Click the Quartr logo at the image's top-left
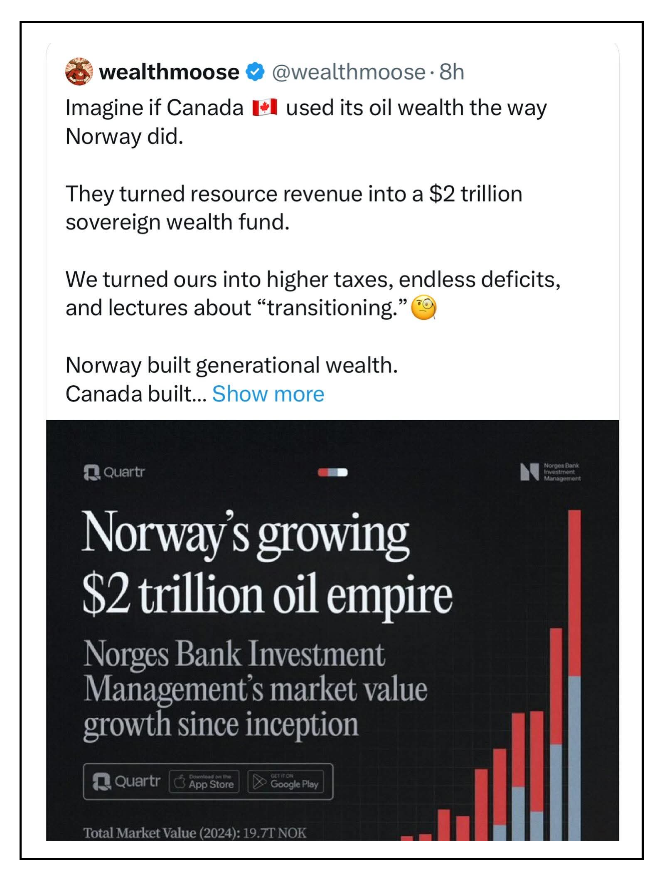The image size is (662, 877). [114, 473]
